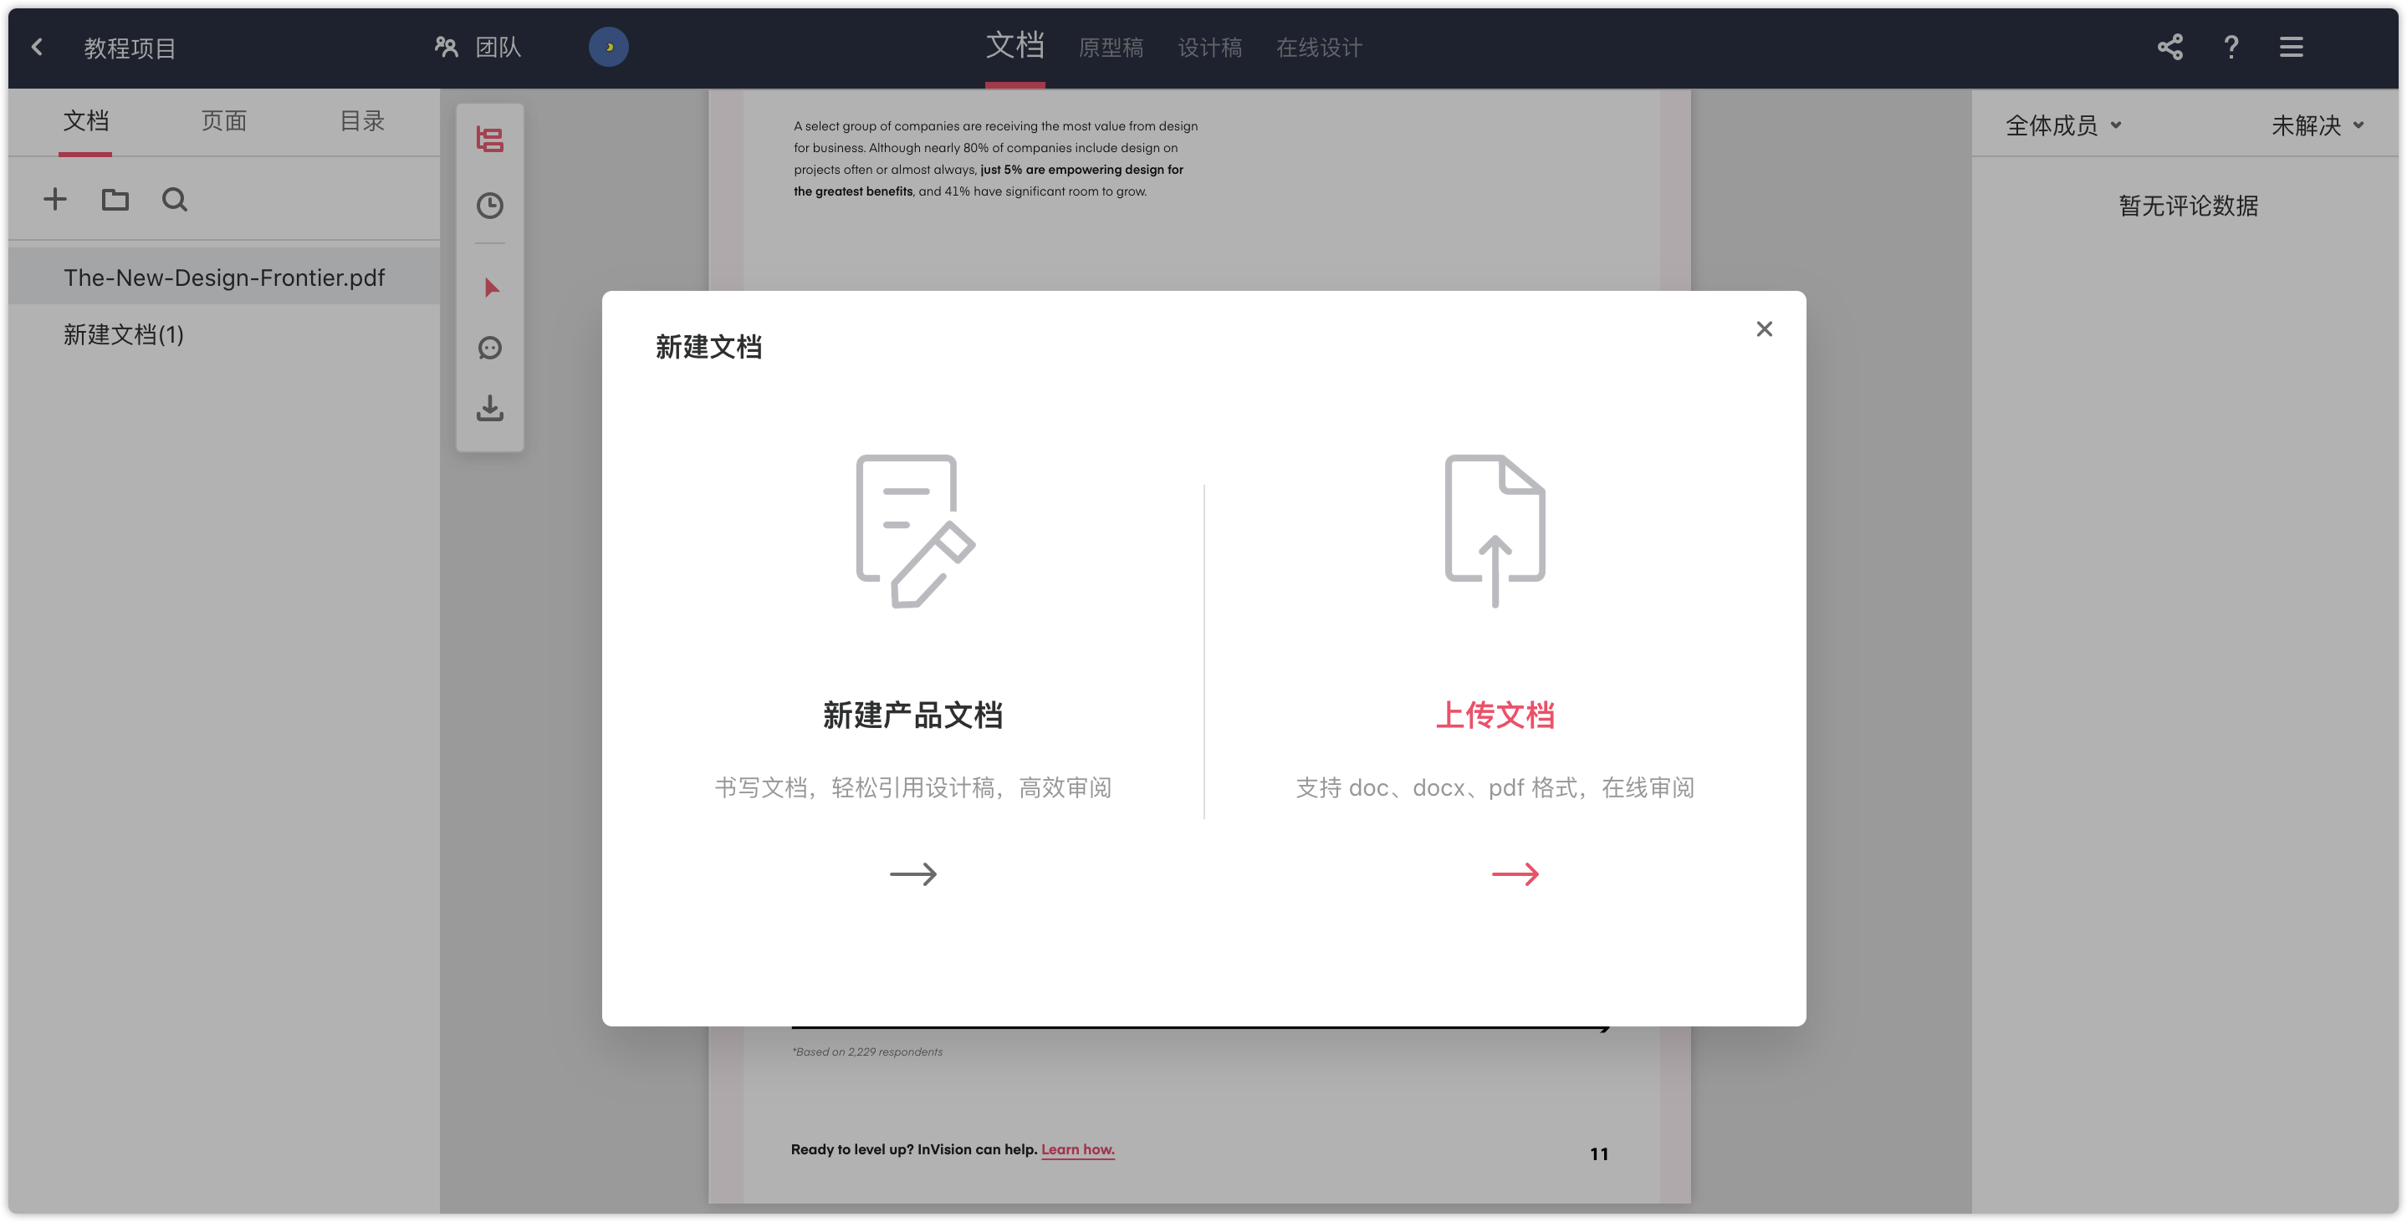Select the red cursor pointer tool

point(492,287)
